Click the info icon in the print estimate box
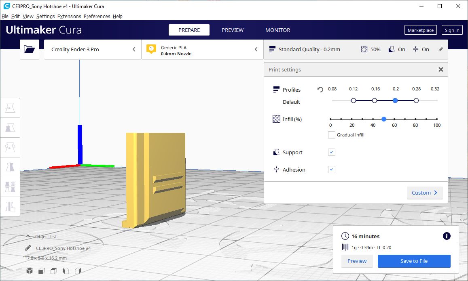Image resolution: width=468 pixels, height=281 pixels. tap(447, 236)
